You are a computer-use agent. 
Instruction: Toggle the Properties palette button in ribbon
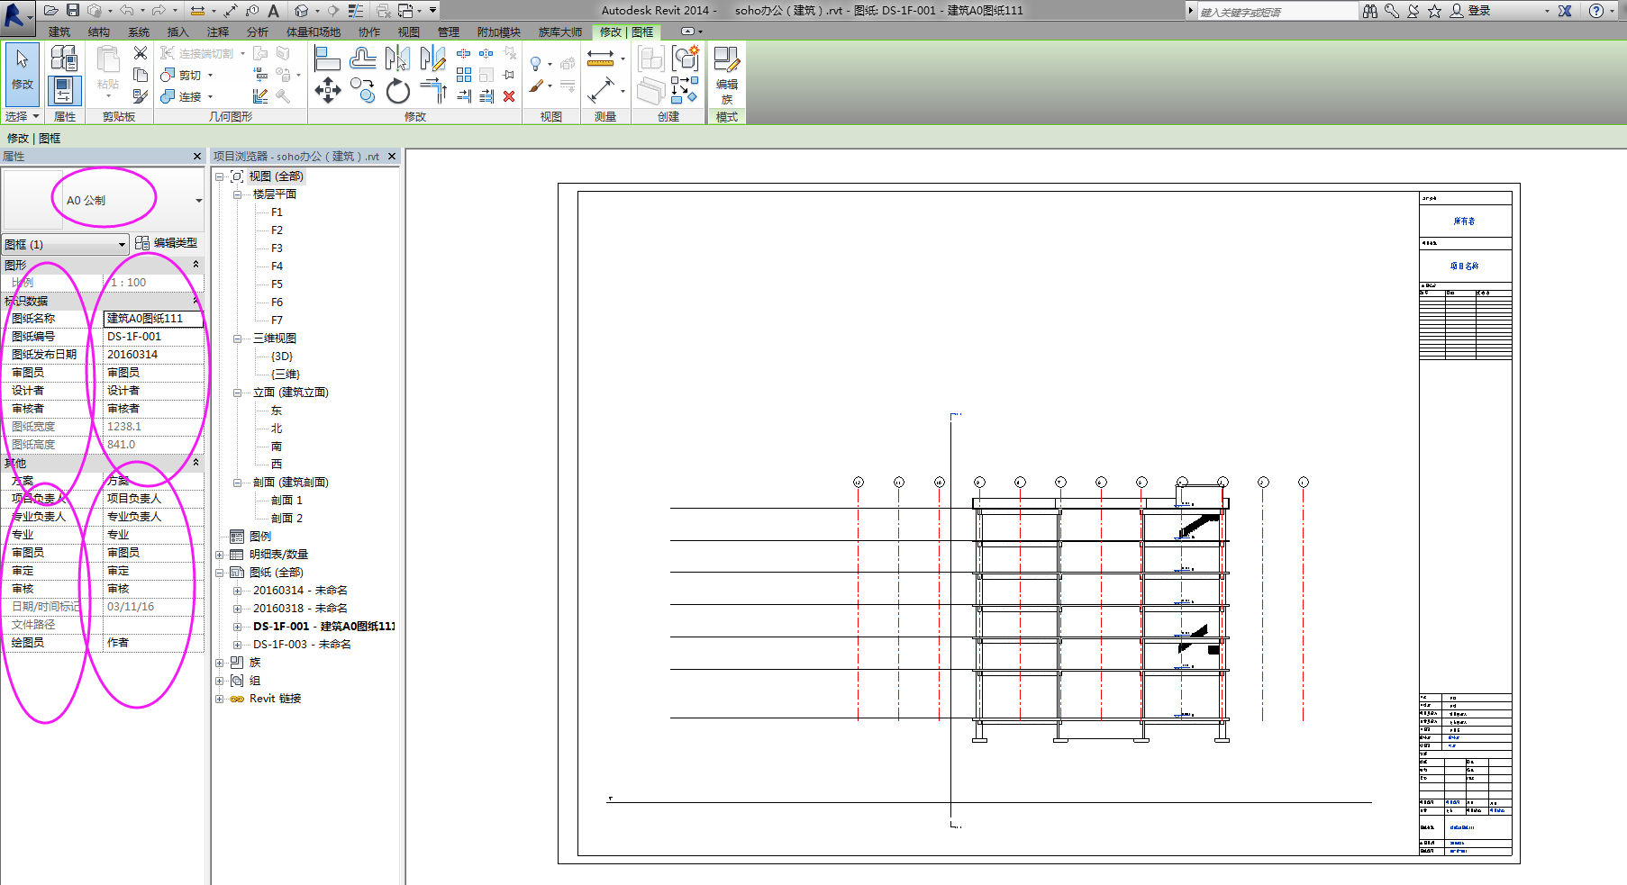click(63, 90)
